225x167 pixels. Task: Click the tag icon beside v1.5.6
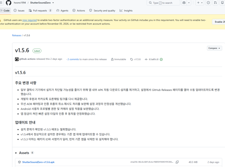point(132,59)
